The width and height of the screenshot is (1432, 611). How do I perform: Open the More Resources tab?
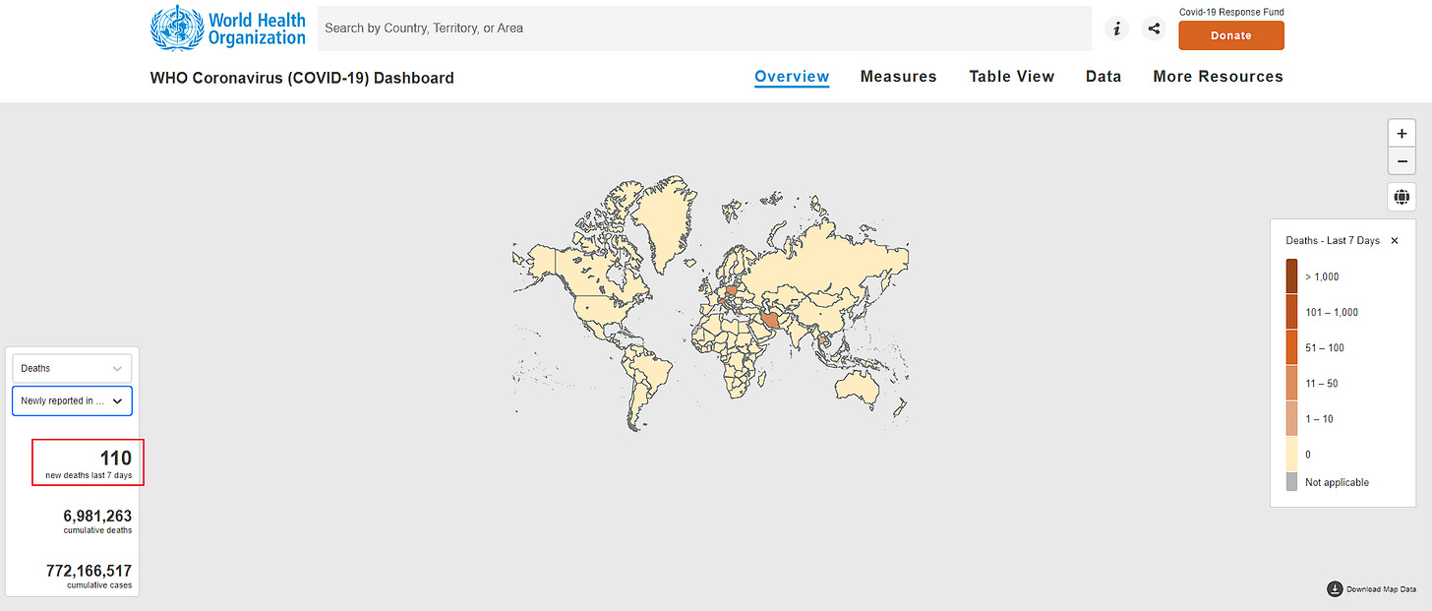pyautogui.click(x=1218, y=77)
